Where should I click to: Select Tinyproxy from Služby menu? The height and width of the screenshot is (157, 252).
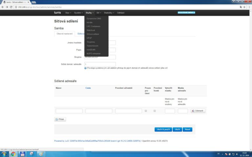pos(91,42)
